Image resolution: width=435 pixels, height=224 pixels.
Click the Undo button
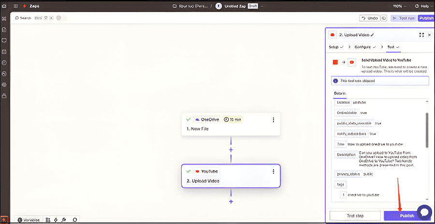(369, 18)
